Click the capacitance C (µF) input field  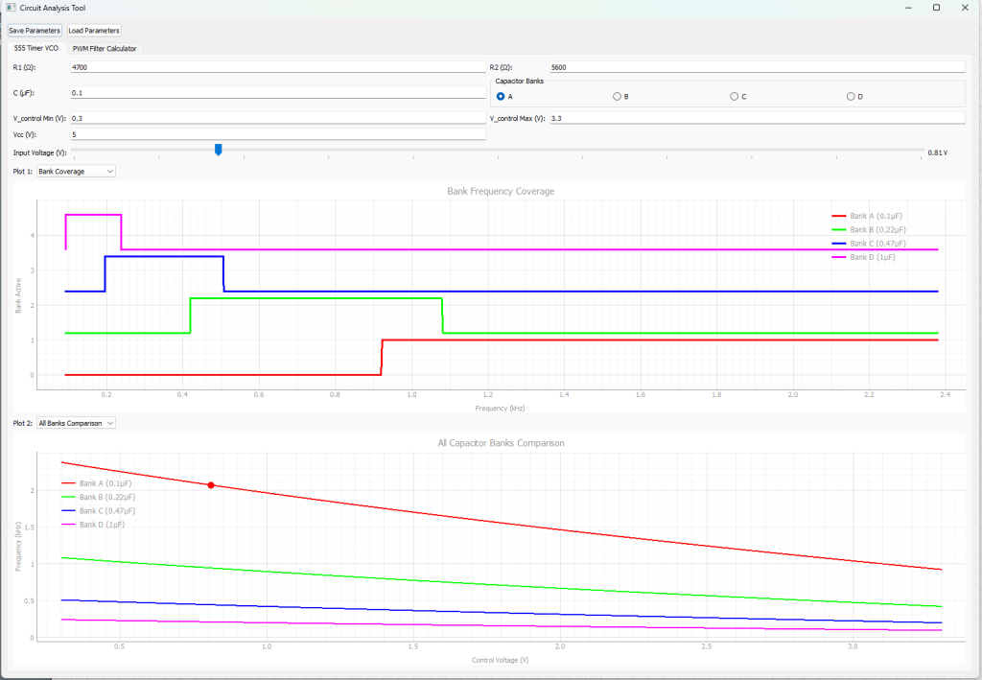(277, 93)
